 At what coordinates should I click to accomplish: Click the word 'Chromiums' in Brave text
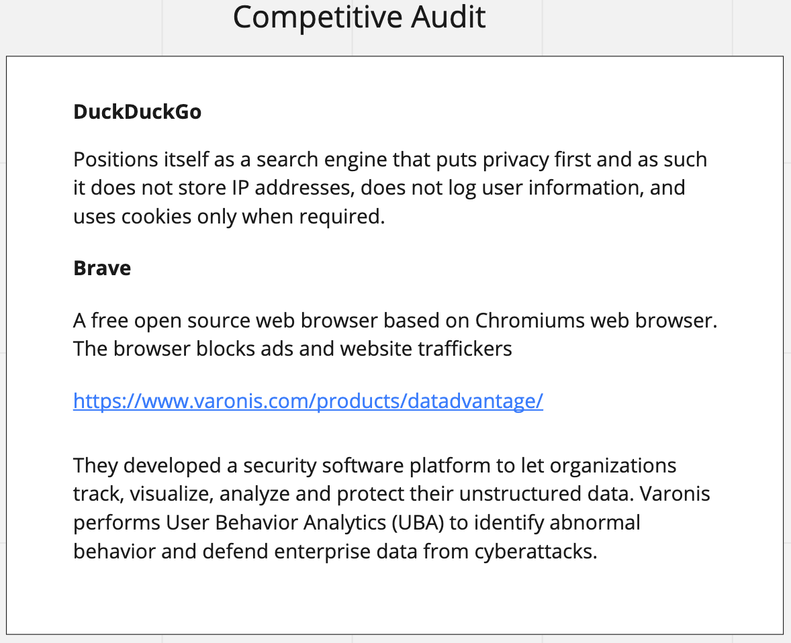530,320
